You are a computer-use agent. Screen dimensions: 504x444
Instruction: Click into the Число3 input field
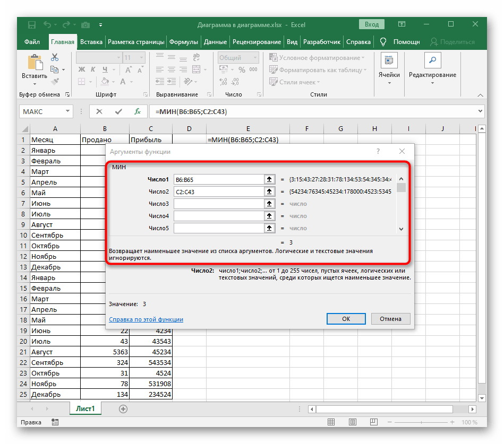(218, 204)
